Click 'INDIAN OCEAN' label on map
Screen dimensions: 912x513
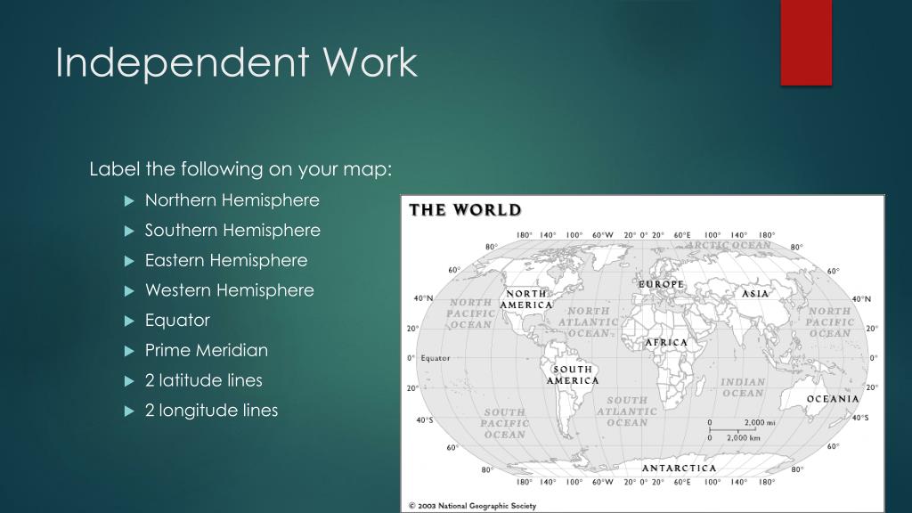[743, 388]
